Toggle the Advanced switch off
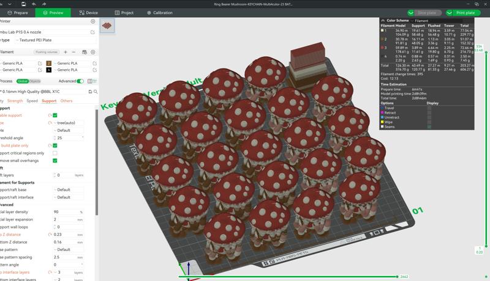 coord(80,81)
